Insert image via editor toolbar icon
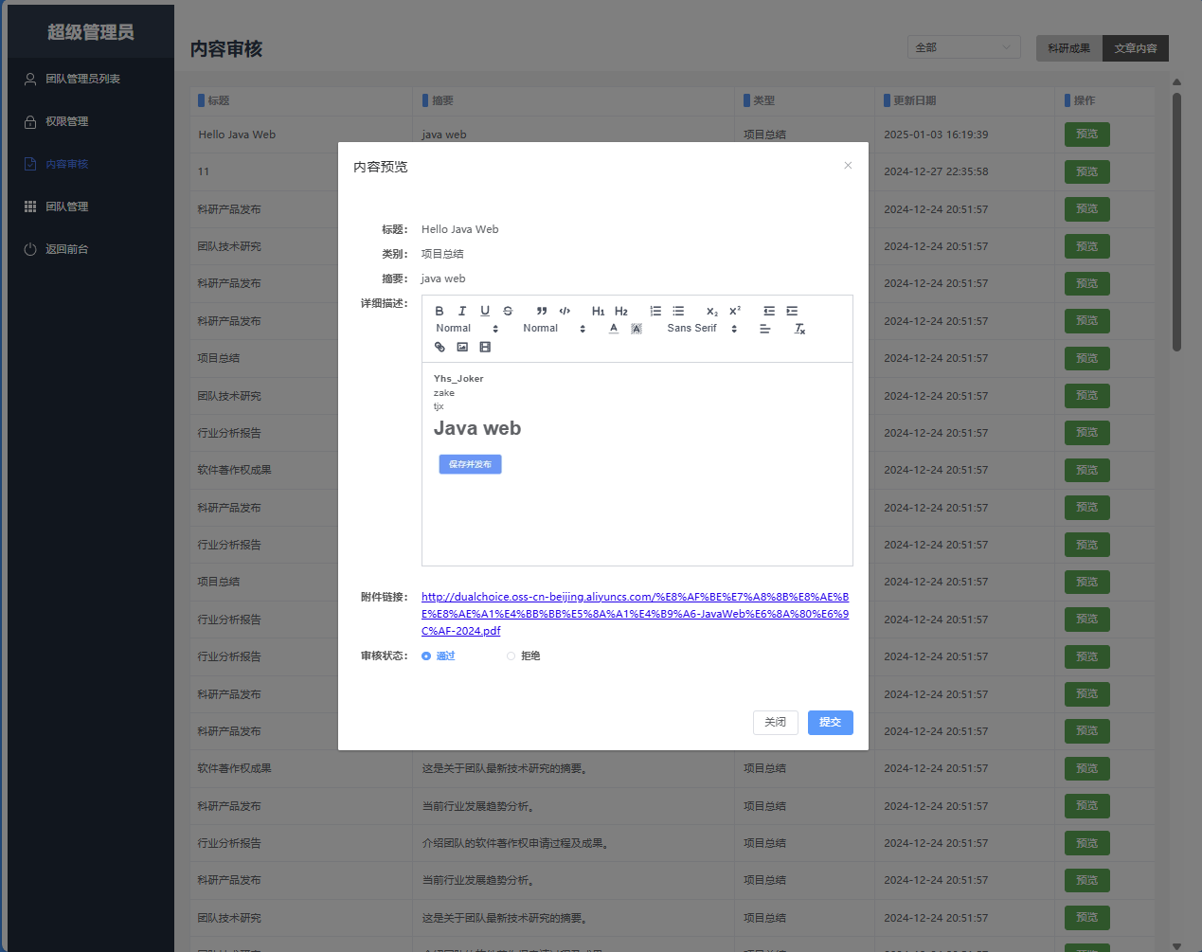 pyautogui.click(x=462, y=347)
